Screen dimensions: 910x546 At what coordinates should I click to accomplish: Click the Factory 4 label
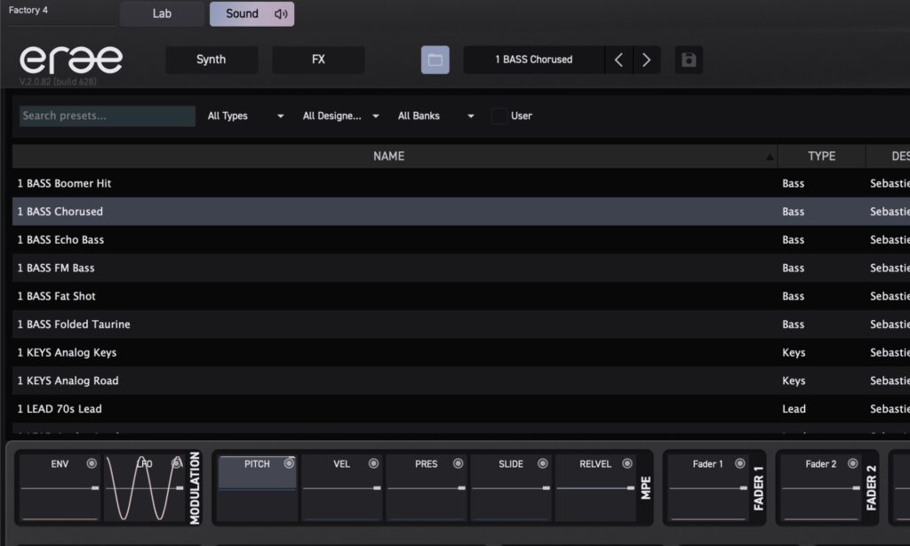[x=28, y=10]
